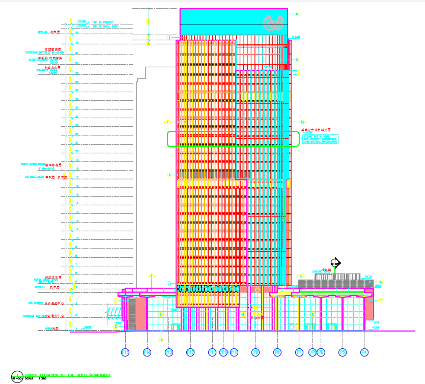The width and height of the screenshot is (425, 384).
Task: Click the P4 grid bubble
Action: [x=364, y=352]
